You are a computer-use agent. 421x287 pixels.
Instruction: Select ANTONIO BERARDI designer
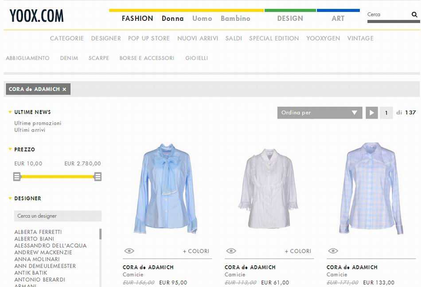click(x=40, y=279)
